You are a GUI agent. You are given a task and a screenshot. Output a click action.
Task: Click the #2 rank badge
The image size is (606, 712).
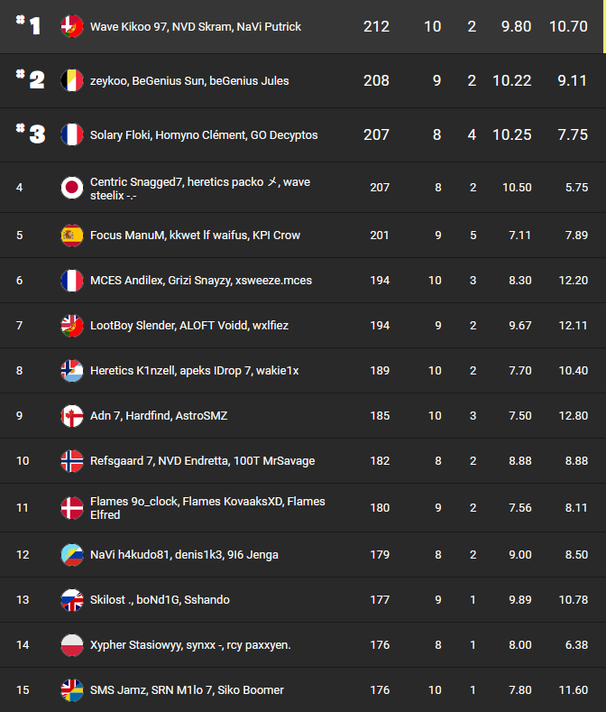32,80
